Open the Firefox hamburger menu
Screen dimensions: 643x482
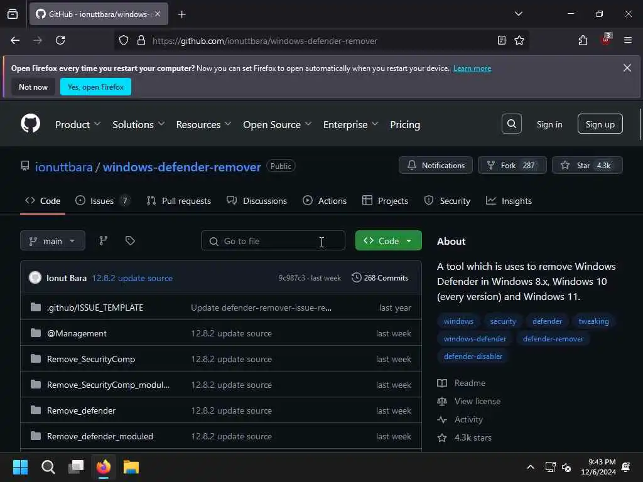628,40
